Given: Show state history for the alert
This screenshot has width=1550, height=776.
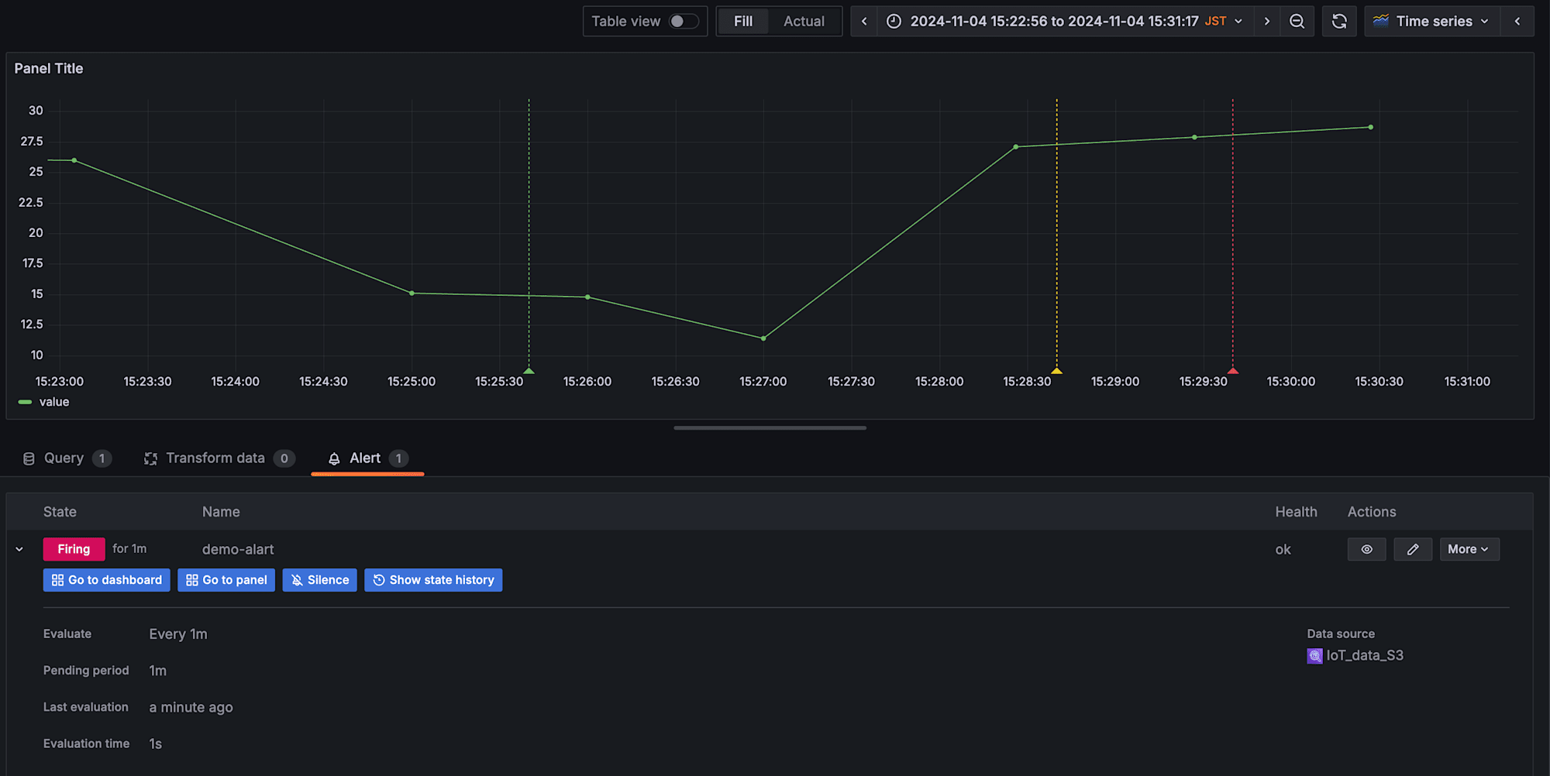Looking at the screenshot, I should coord(433,580).
